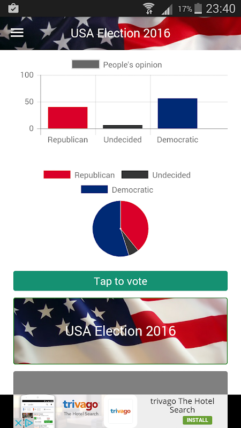Tap the trivago square logo icon
Screen dimensions: 241x428
coord(120,411)
